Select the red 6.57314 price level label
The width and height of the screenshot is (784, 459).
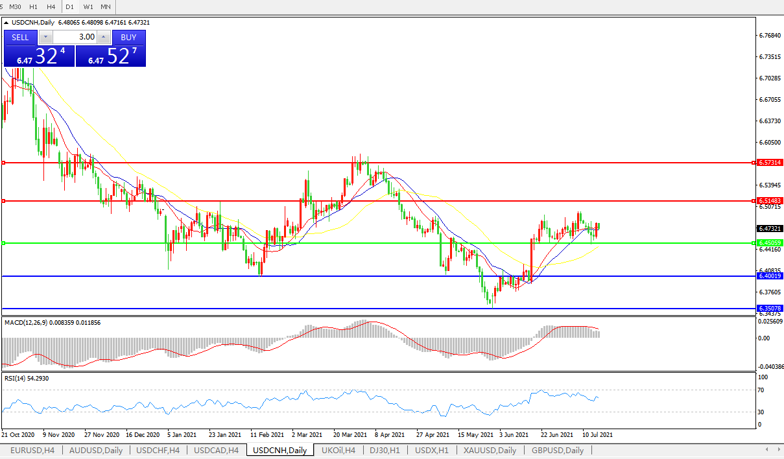click(770, 163)
